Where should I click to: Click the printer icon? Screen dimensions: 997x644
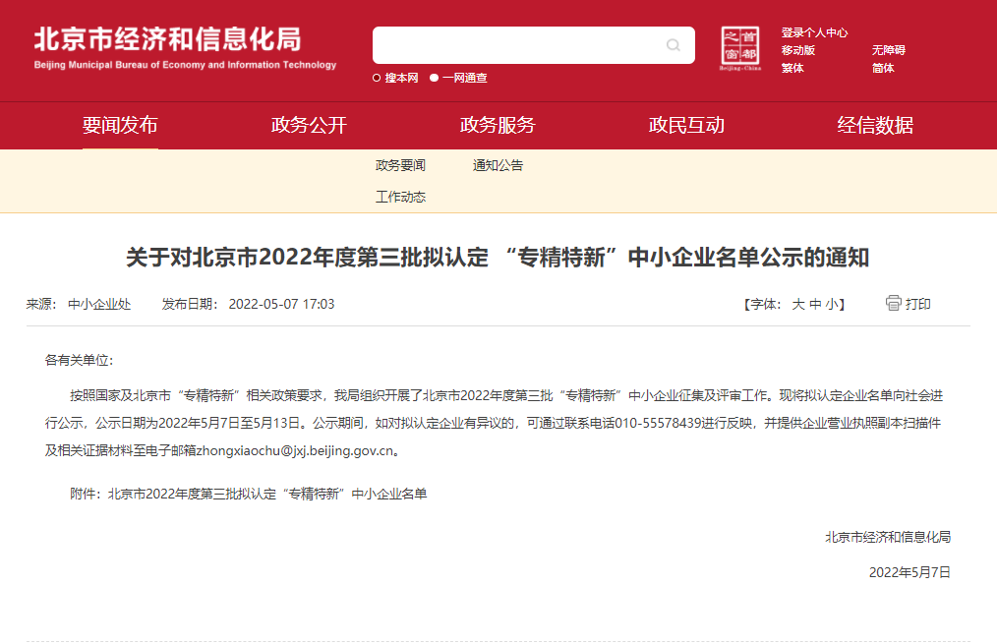point(893,303)
